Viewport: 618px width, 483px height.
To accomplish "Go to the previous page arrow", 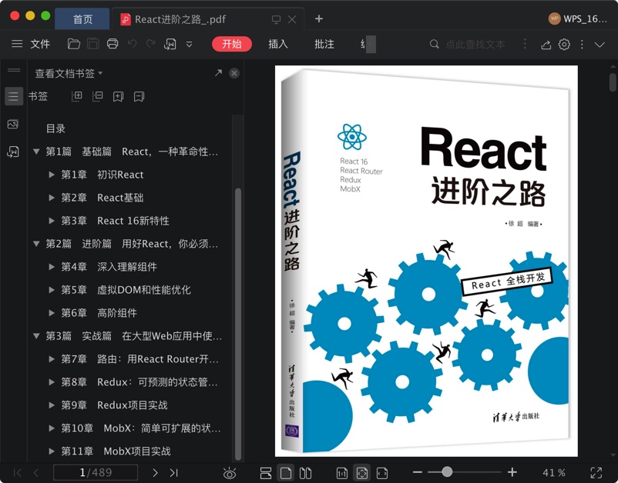I will click(x=36, y=472).
